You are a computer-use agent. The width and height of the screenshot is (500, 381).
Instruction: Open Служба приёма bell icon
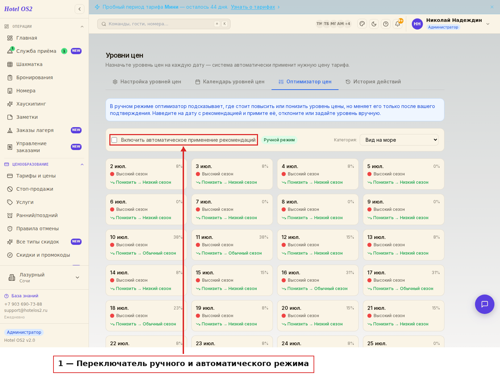[x=10, y=51]
